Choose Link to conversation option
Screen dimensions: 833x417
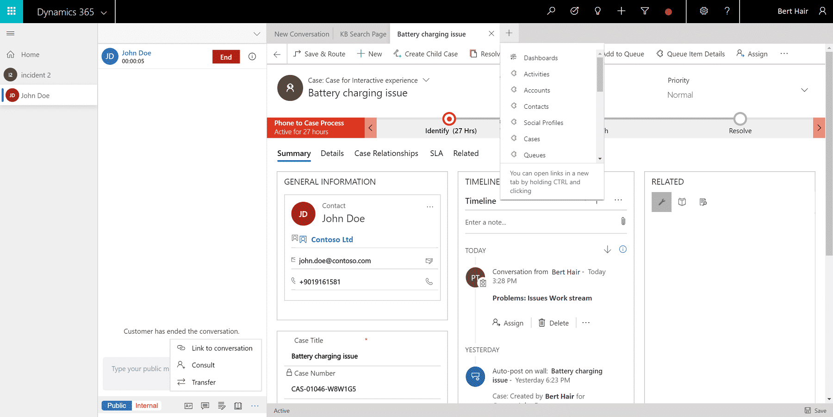point(216,348)
